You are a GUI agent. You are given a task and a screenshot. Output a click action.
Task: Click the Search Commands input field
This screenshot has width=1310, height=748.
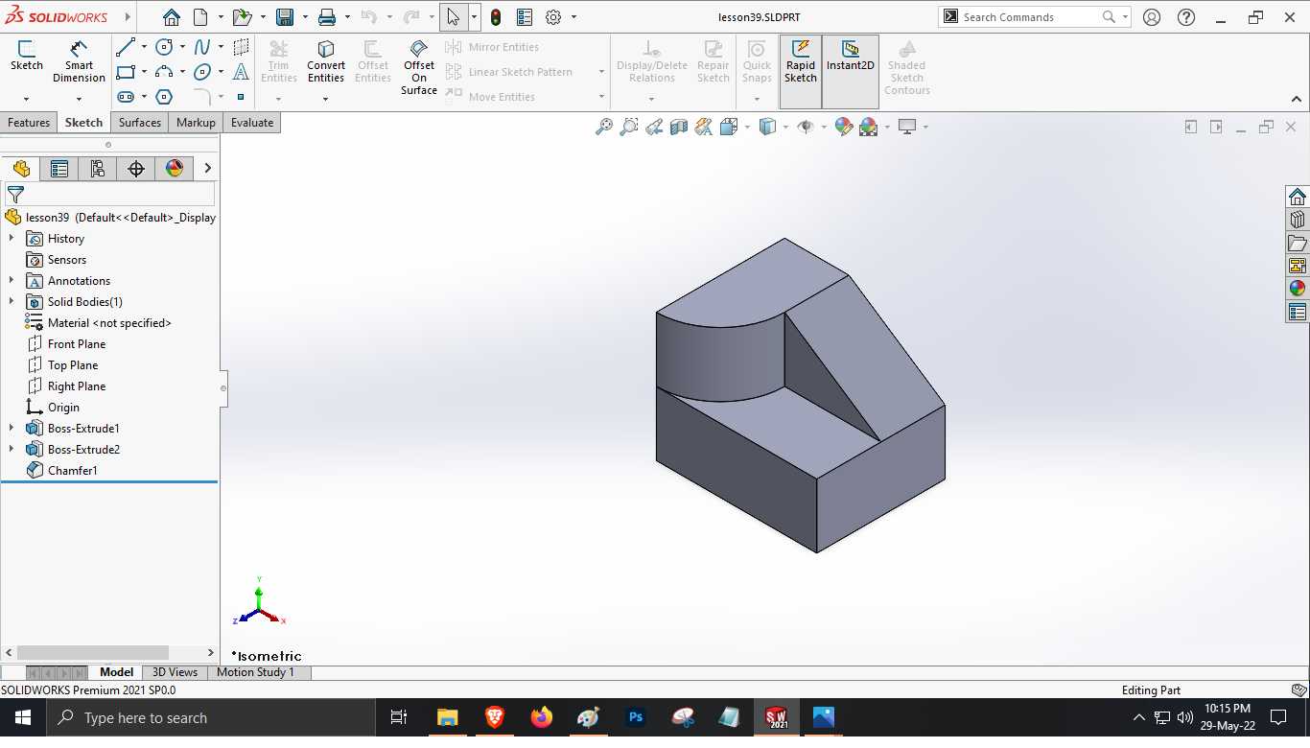point(1029,17)
